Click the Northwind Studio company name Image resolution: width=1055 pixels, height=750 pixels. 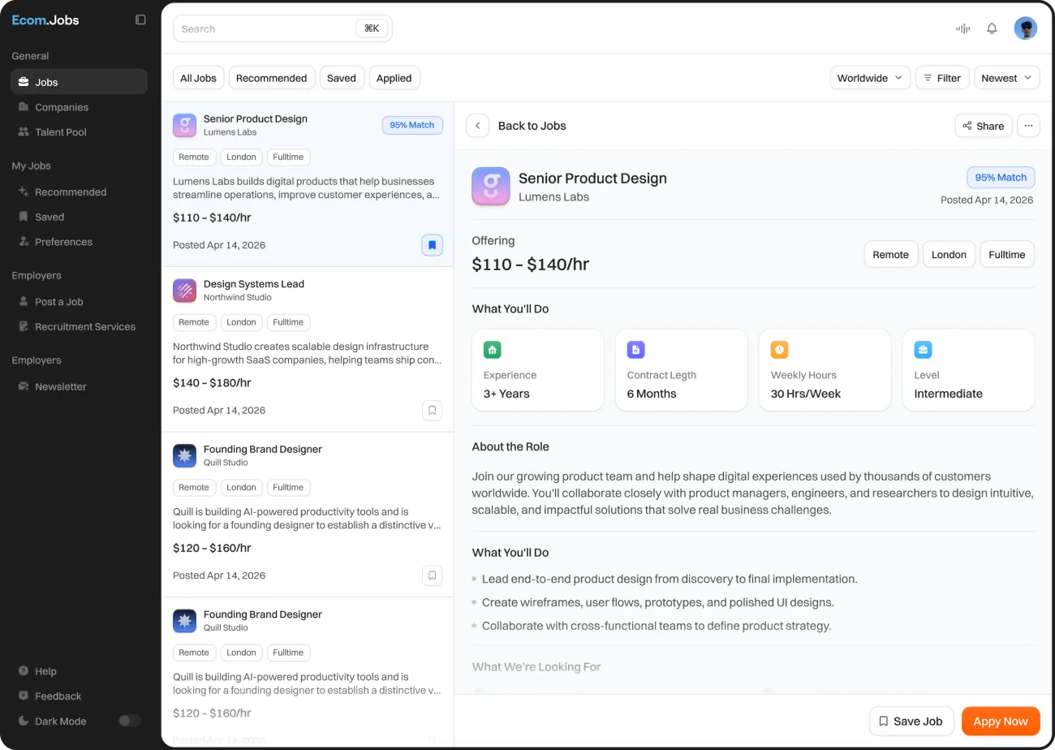(238, 298)
